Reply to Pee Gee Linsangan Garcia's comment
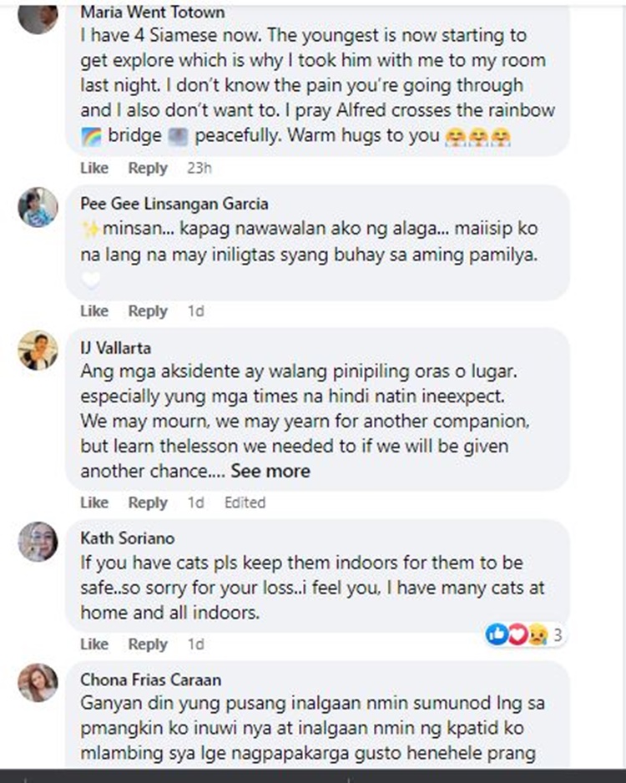 [x=148, y=311]
